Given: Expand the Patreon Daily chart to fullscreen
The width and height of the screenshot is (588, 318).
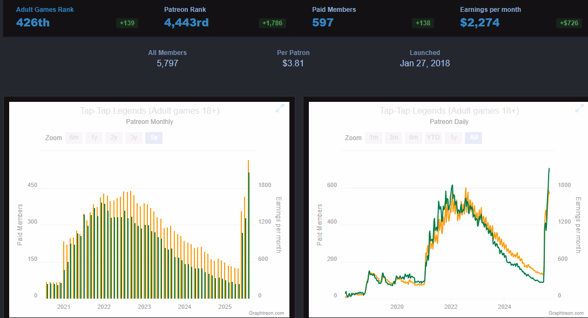Looking at the screenshot, I should pos(579,109).
